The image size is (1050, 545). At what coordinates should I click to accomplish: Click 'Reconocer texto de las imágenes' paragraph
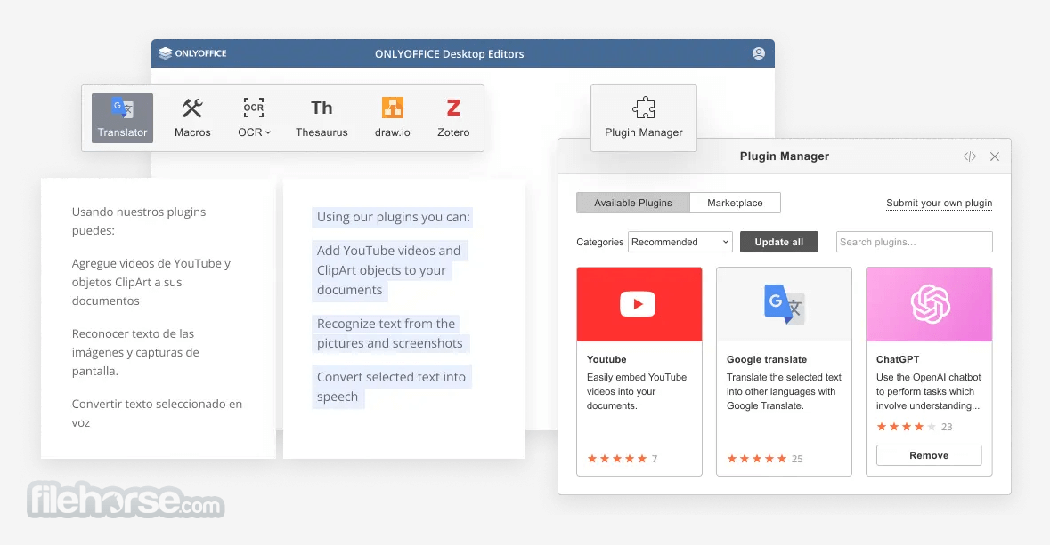(x=135, y=352)
